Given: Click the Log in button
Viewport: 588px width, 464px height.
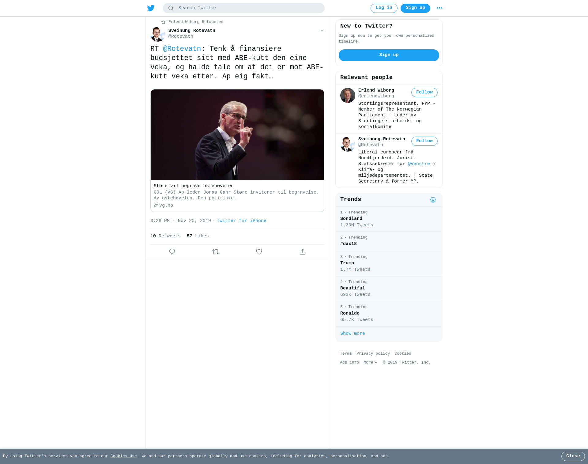Looking at the screenshot, I should point(384,8).
